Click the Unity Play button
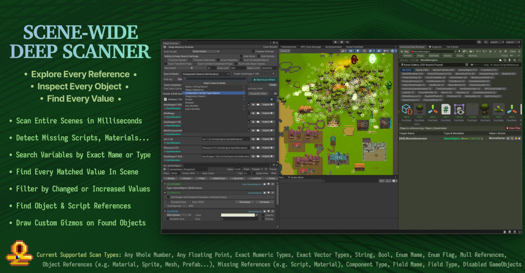The height and width of the screenshot is (273, 525). (x=336, y=42)
